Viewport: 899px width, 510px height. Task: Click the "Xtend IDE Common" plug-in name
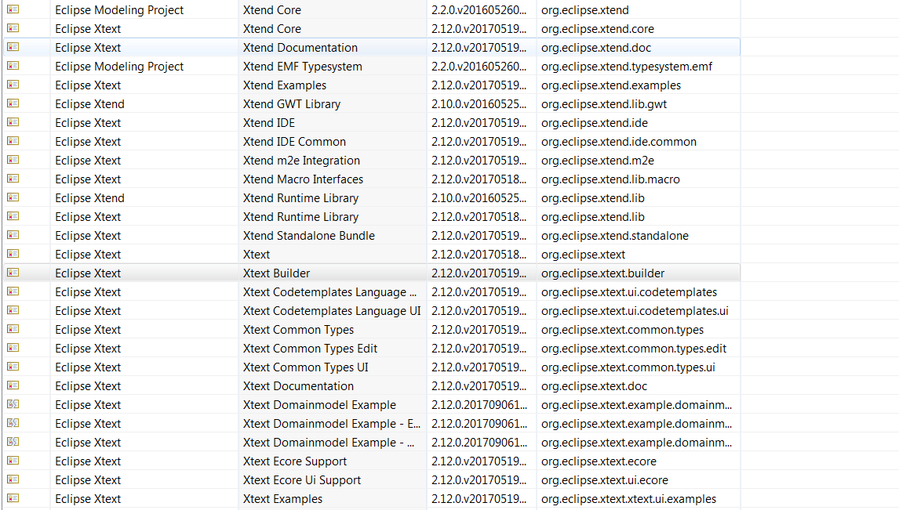click(x=294, y=142)
